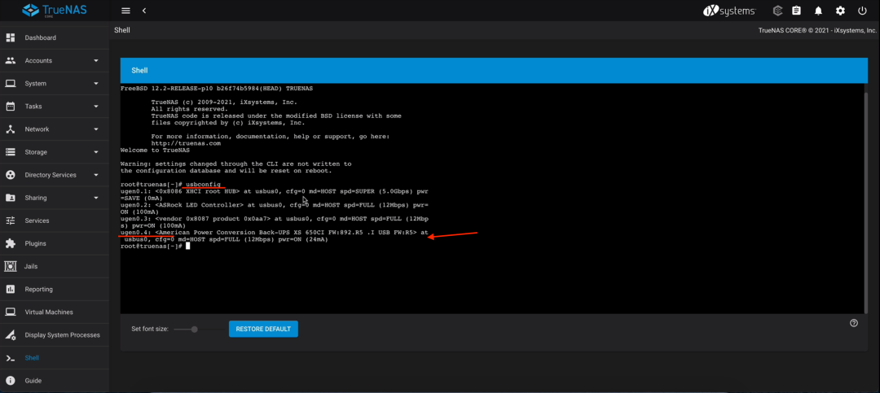Expand the Directory Services menu arrow
Viewport: 880px width, 393px height.
click(x=96, y=175)
